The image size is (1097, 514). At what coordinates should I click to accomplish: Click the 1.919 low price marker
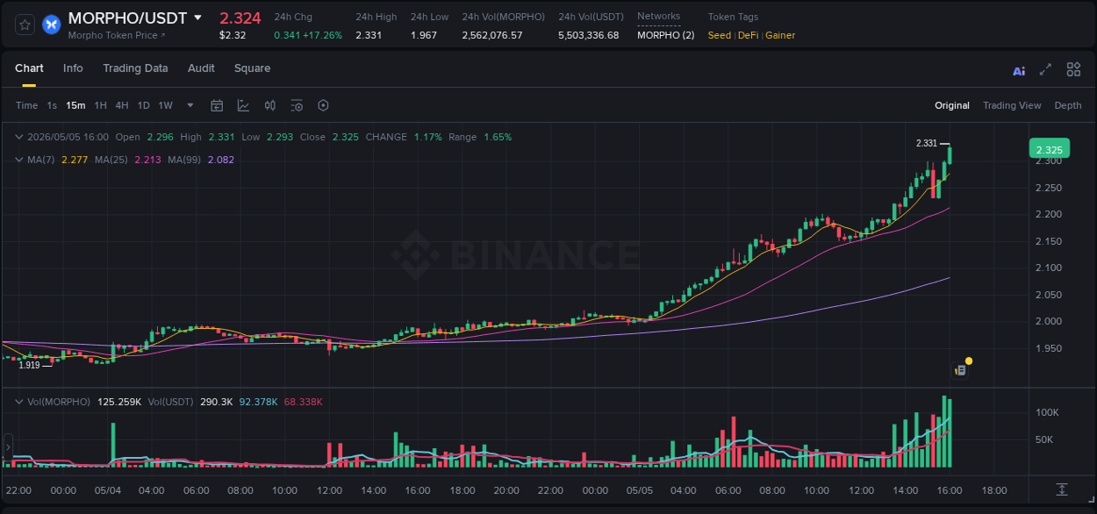click(30, 365)
